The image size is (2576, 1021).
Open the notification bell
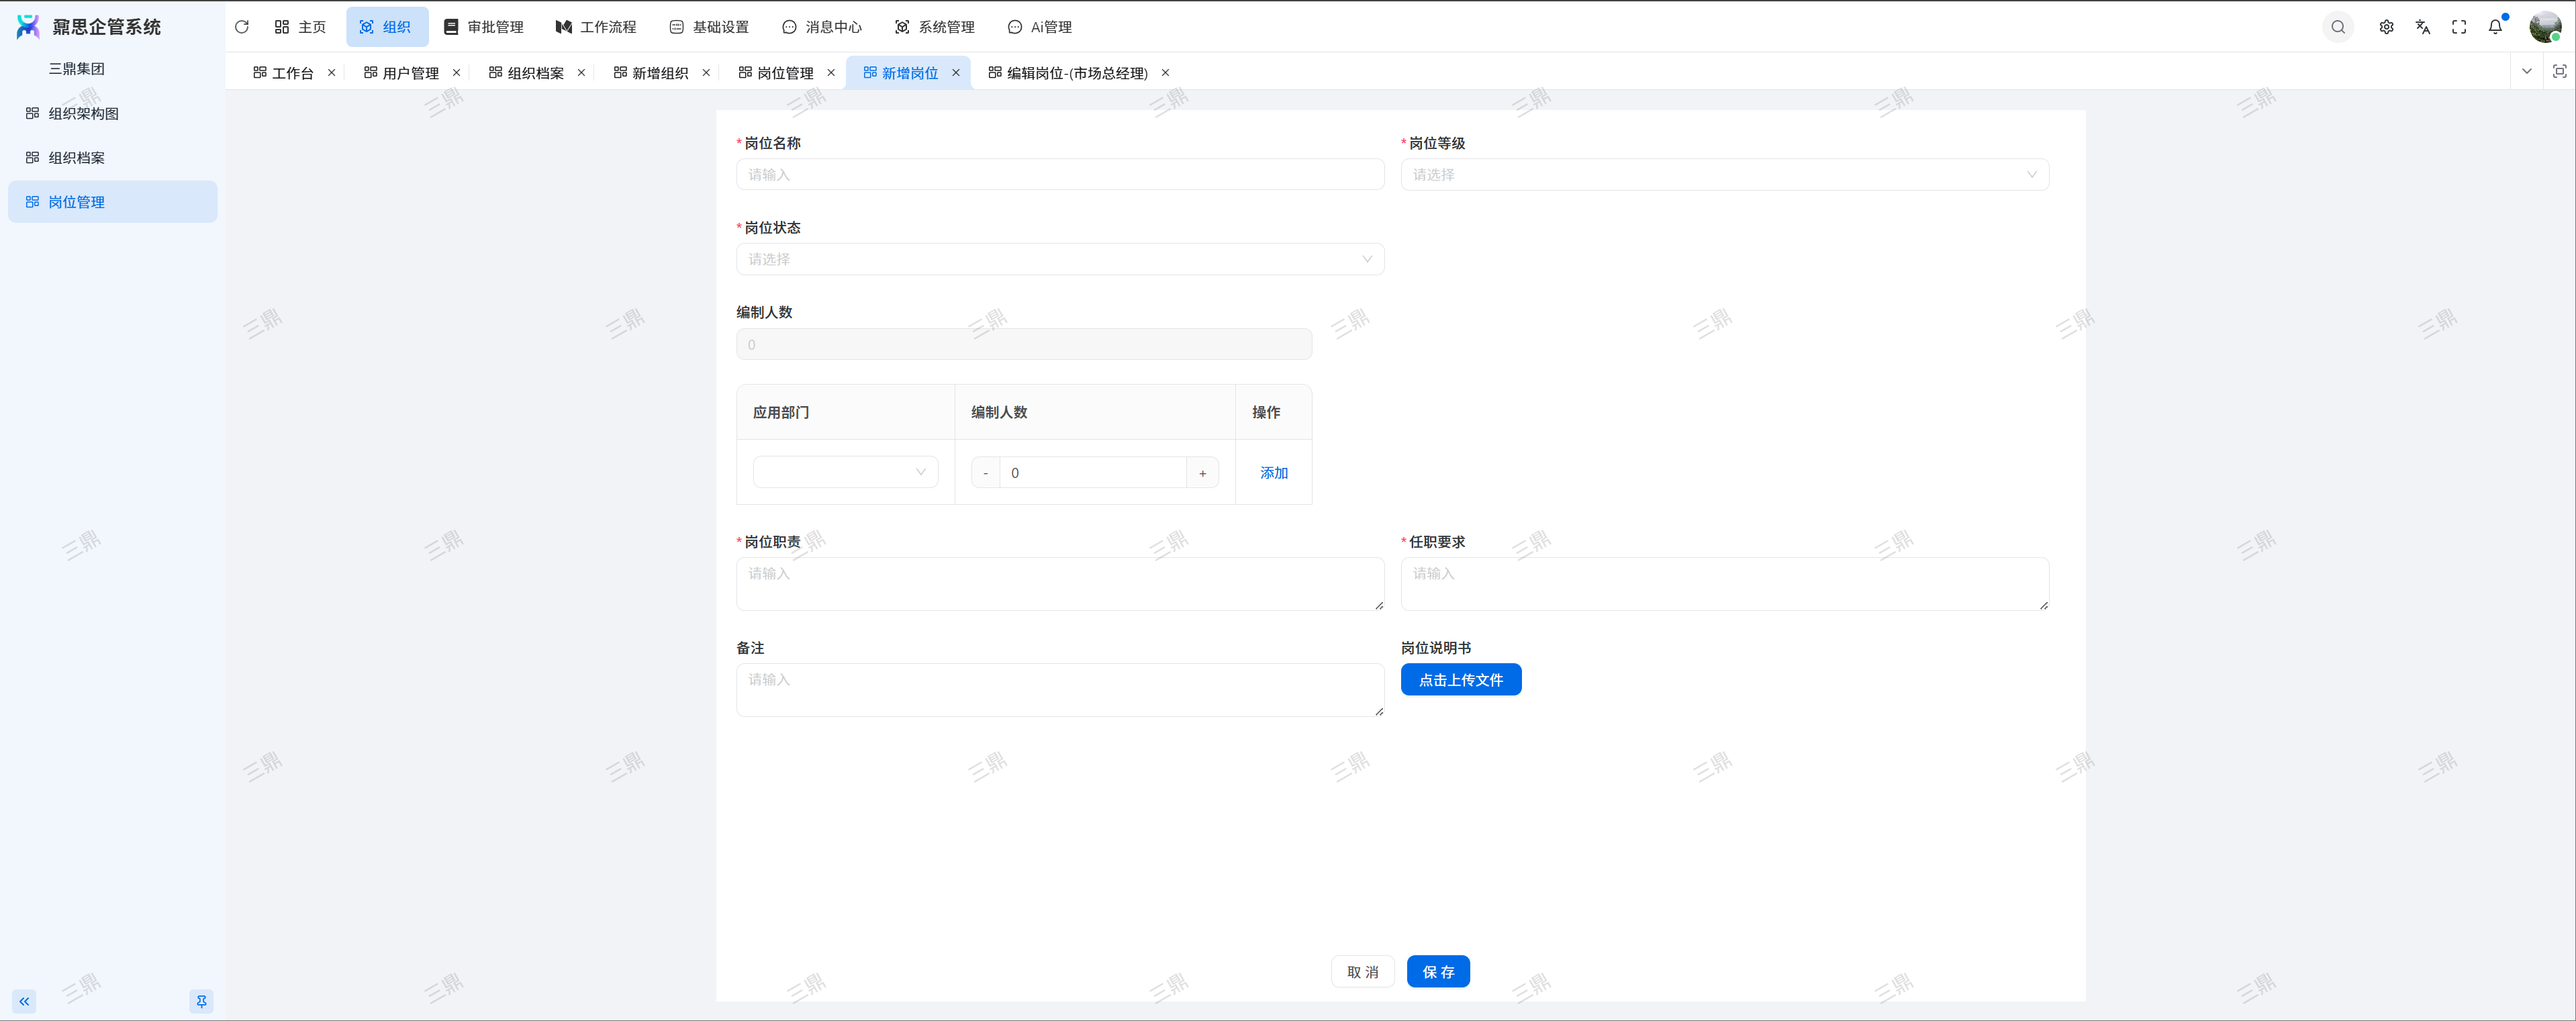coord(2495,27)
